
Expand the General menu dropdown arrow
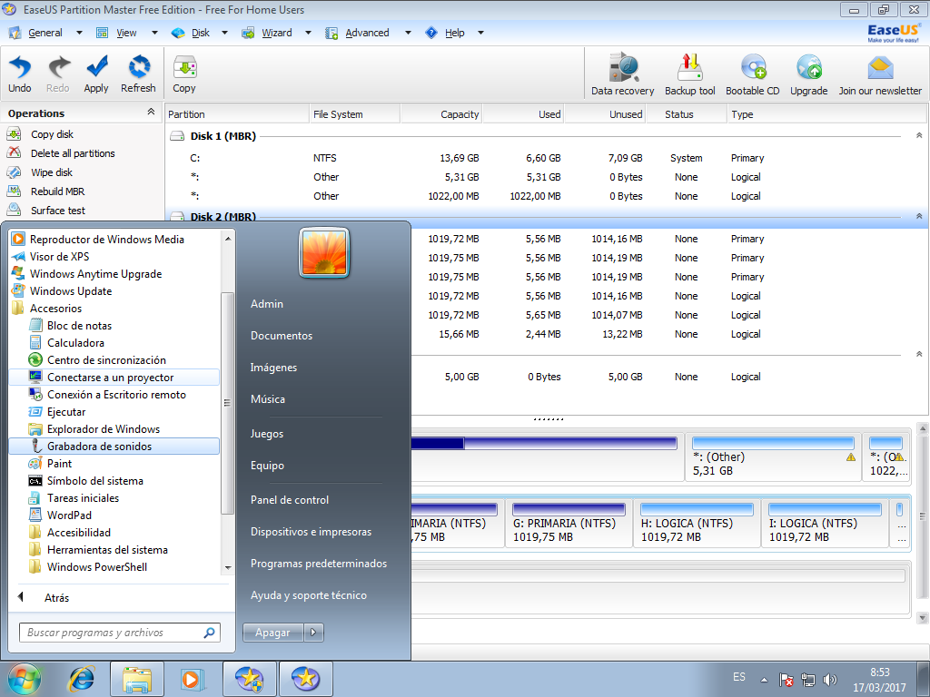[79, 34]
